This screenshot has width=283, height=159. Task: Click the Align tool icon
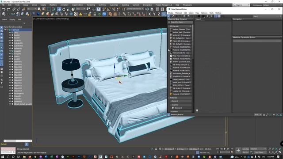click(x=152, y=9)
